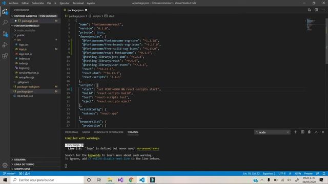This screenshot has width=328, height=184.
Task: Open the Archivo menu
Action: pos(14,3)
